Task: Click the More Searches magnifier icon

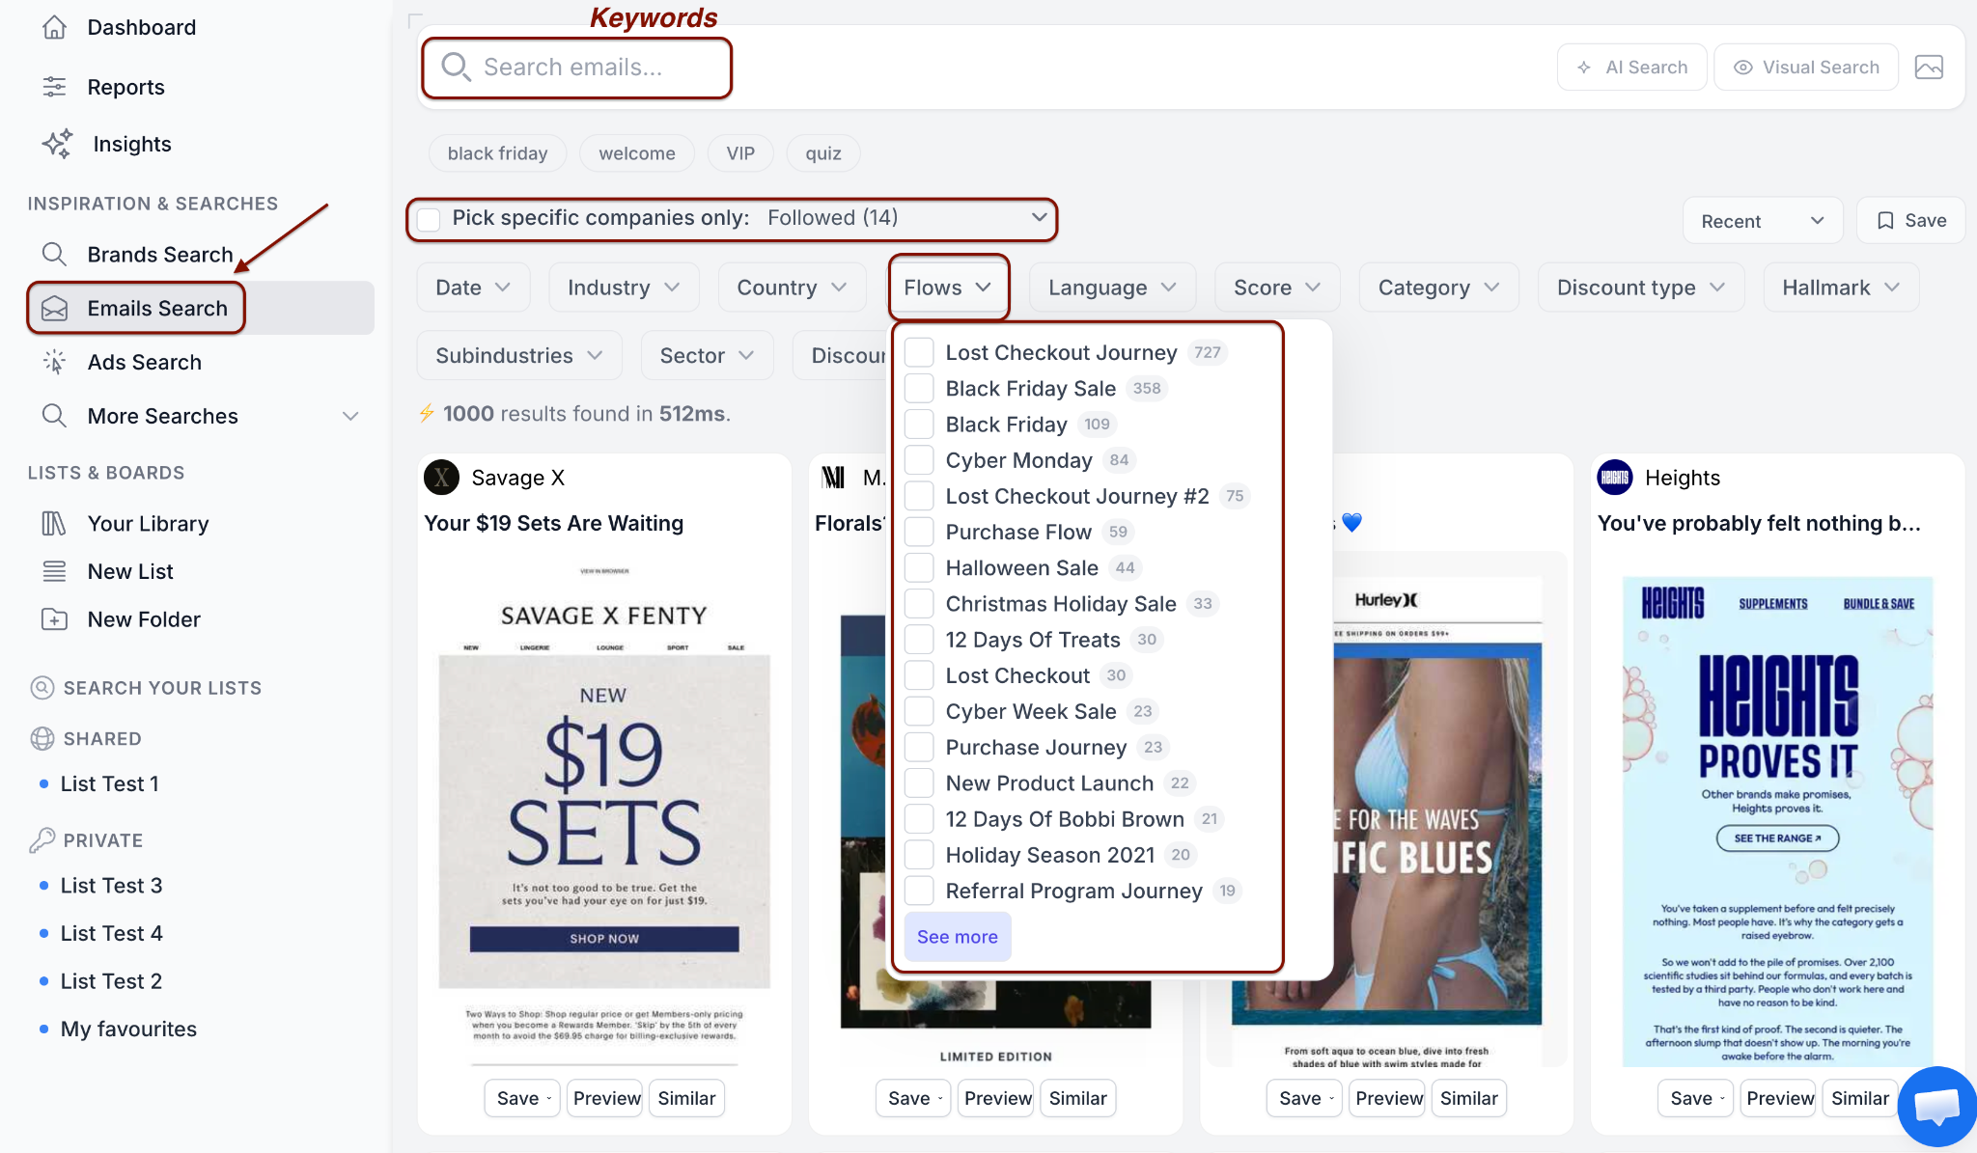Action: click(54, 416)
